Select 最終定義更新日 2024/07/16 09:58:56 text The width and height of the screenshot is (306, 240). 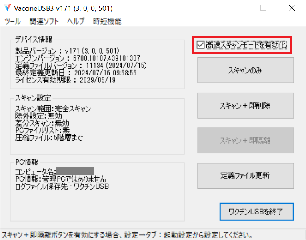click(x=76, y=73)
